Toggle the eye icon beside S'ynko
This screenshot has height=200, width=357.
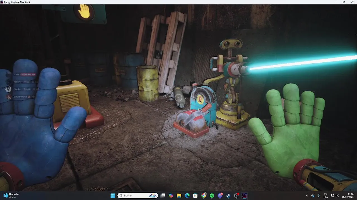[x=38, y=89]
